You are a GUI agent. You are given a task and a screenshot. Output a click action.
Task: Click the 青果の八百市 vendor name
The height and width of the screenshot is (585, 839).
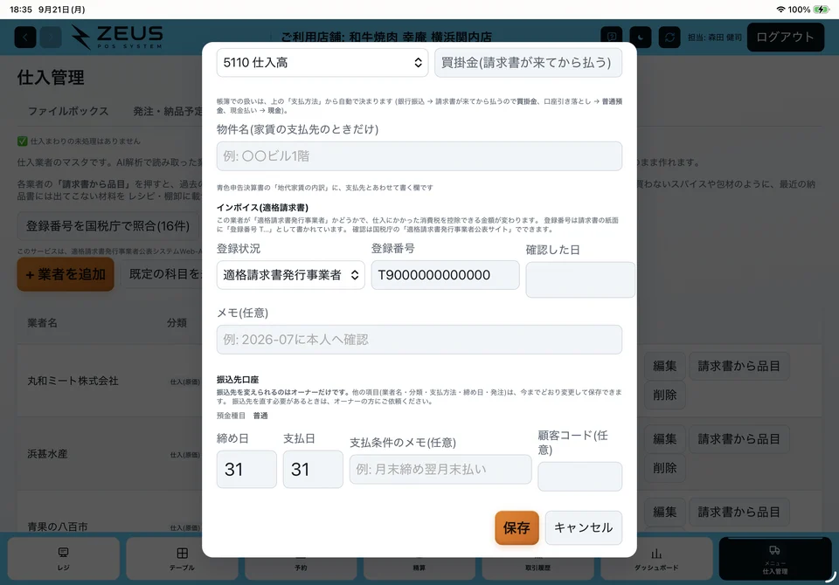[58, 526]
